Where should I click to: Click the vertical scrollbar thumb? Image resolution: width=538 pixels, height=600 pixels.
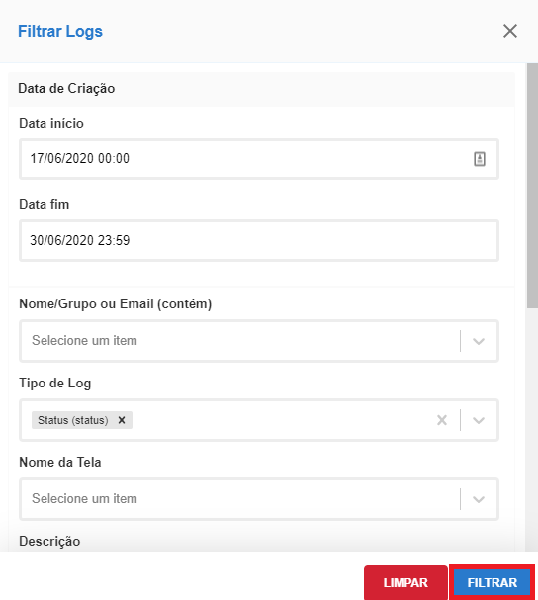coord(532,186)
